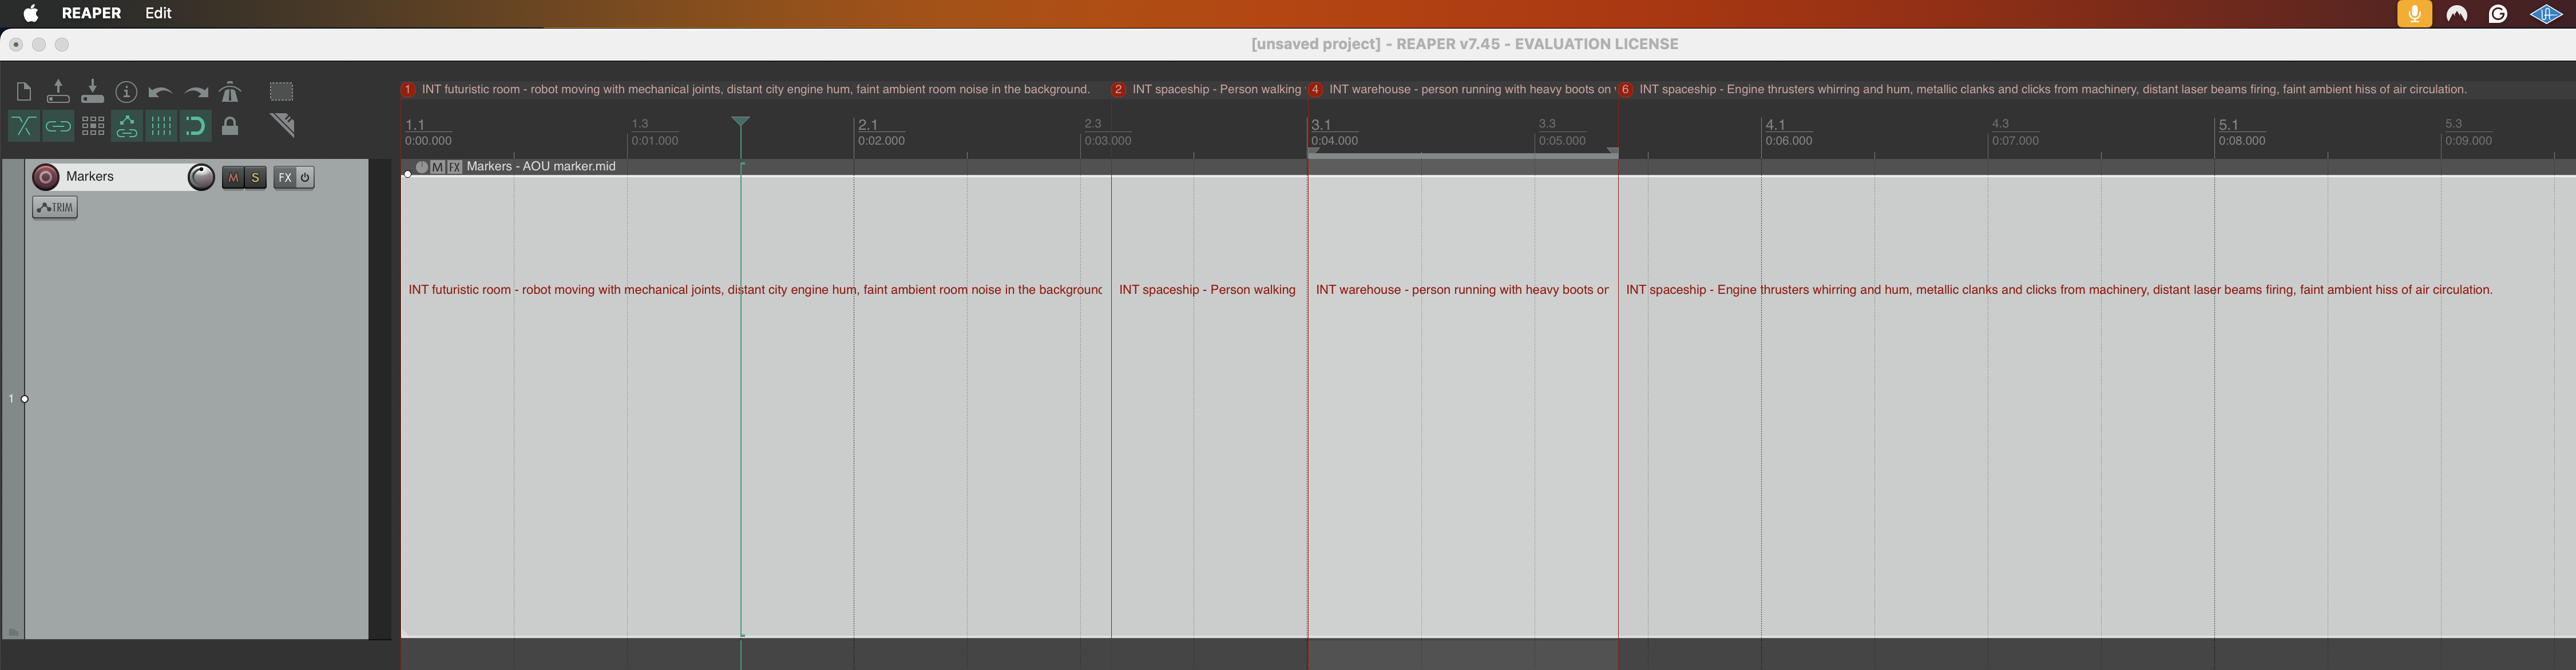Click the dashed-rectangle toolbar icon
The width and height of the screenshot is (2576, 670).
[281, 92]
